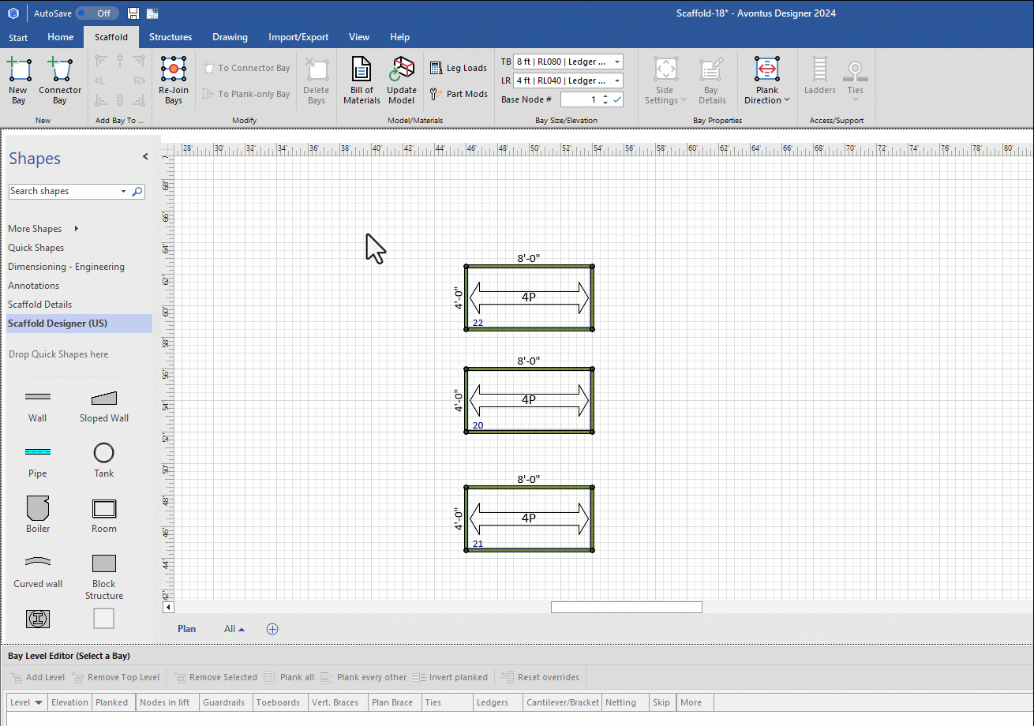Collapse the Shapes panel

pyautogui.click(x=145, y=157)
